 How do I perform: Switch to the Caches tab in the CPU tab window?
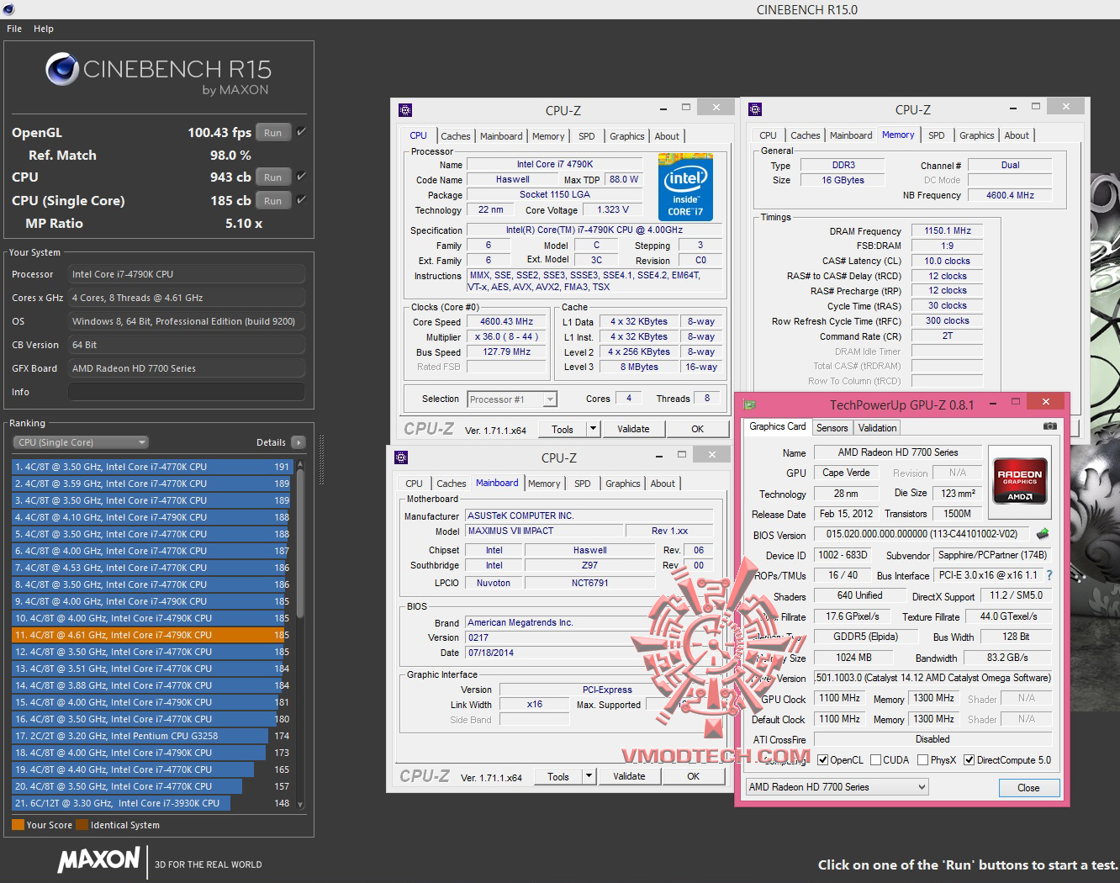[456, 136]
